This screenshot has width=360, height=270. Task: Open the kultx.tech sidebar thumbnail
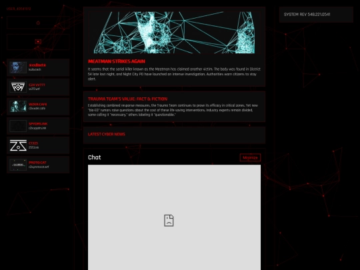pos(18,67)
